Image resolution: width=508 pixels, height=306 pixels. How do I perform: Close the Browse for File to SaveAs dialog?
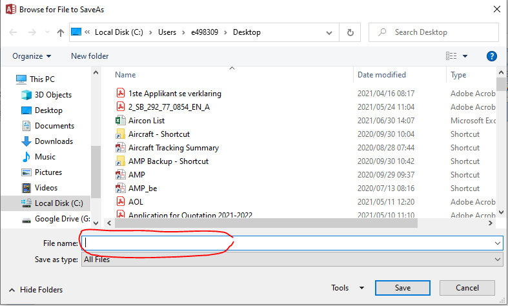(496, 9)
